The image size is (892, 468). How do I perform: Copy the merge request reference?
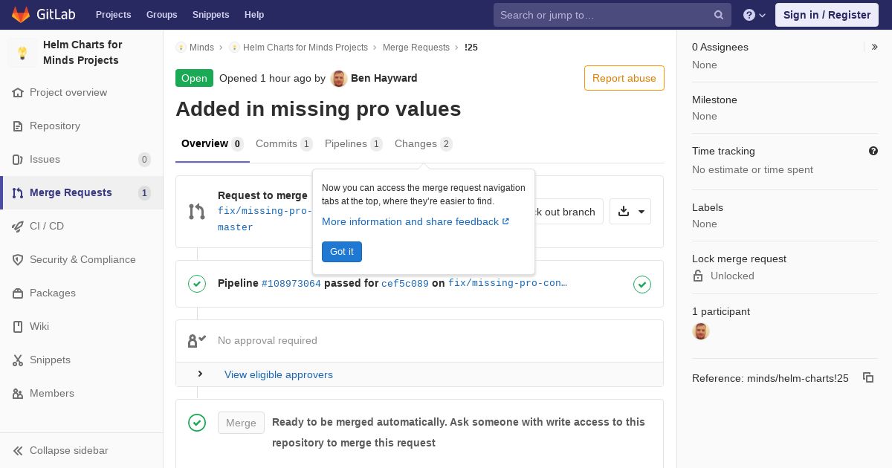867,377
